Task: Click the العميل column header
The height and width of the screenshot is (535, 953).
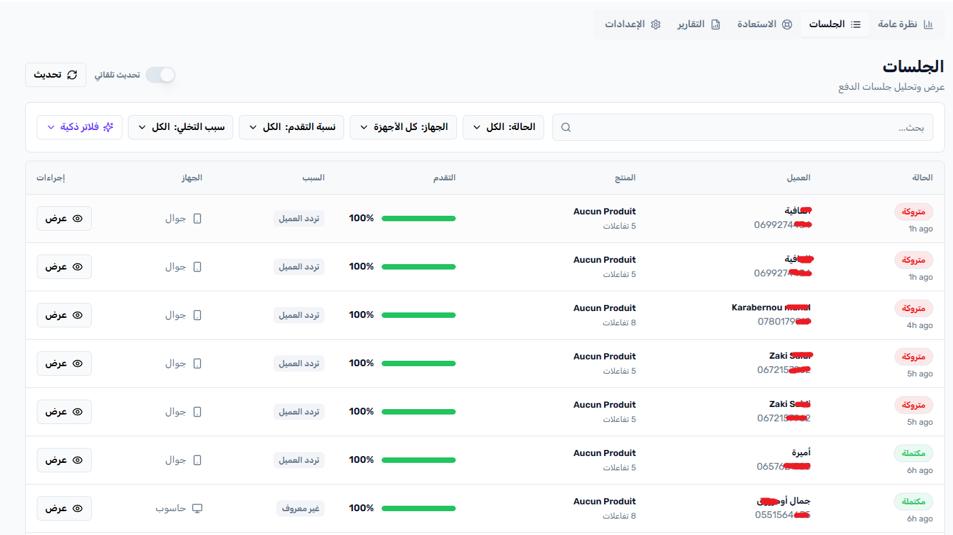Action: tap(799, 178)
